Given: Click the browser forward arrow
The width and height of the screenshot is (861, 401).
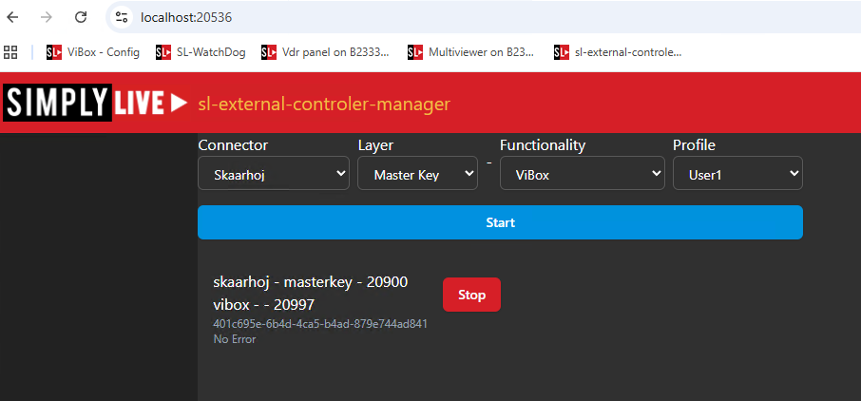Looking at the screenshot, I should coord(47,17).
